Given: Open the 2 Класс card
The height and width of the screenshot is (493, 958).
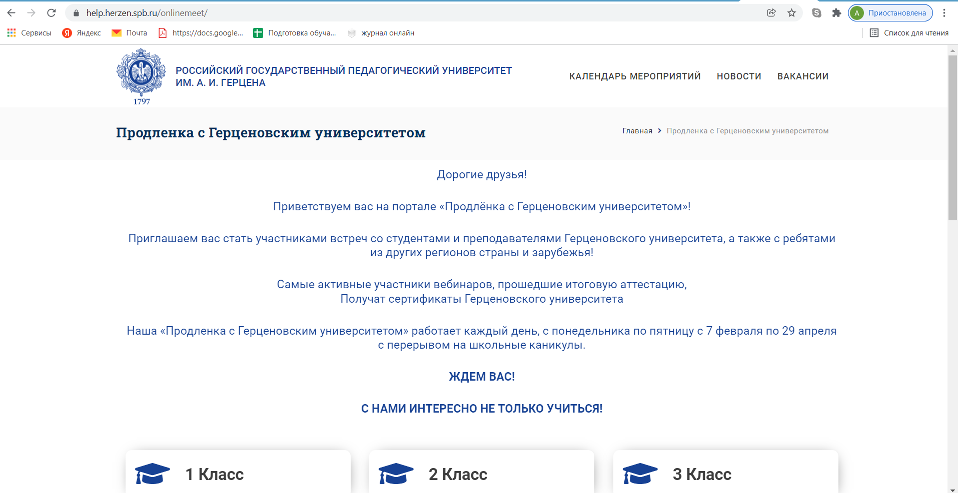Looking at the screenshot, I should (x=482, y=472).
